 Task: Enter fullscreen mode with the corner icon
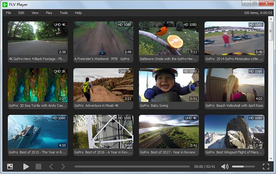(266, 166)
